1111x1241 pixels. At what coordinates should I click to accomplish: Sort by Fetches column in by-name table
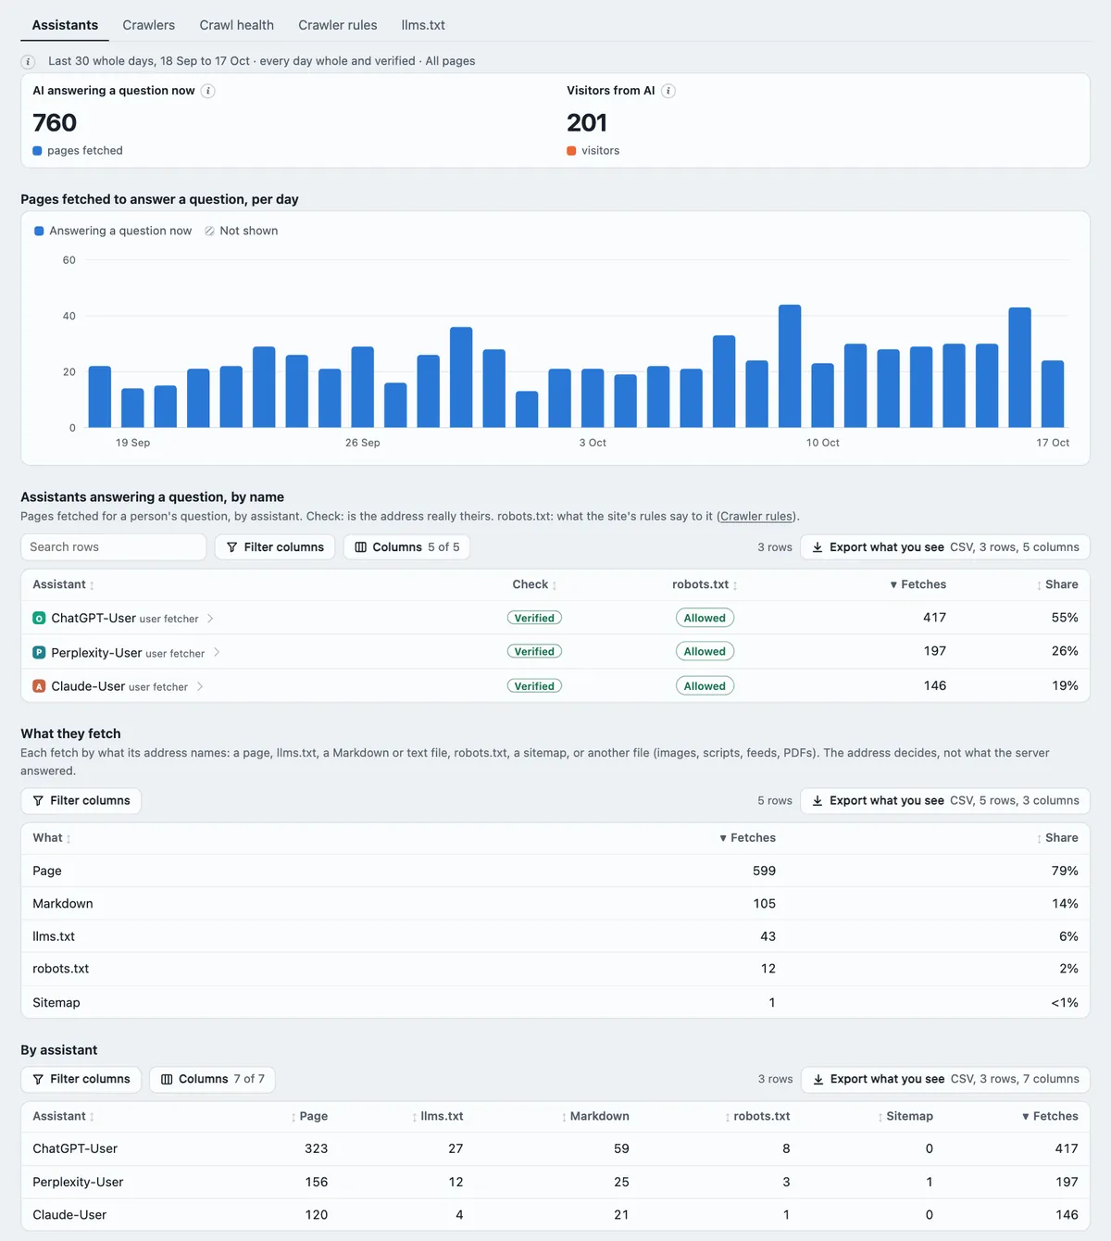click(918, 584)
